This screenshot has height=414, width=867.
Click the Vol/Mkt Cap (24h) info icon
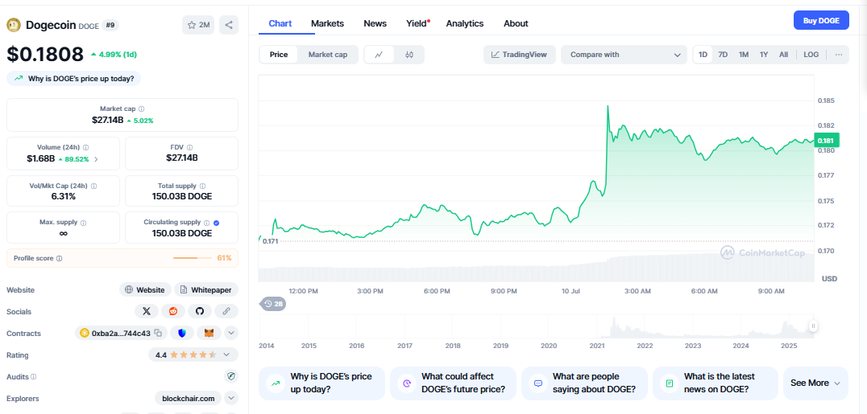pyautogui.click(x=93, y=187)
